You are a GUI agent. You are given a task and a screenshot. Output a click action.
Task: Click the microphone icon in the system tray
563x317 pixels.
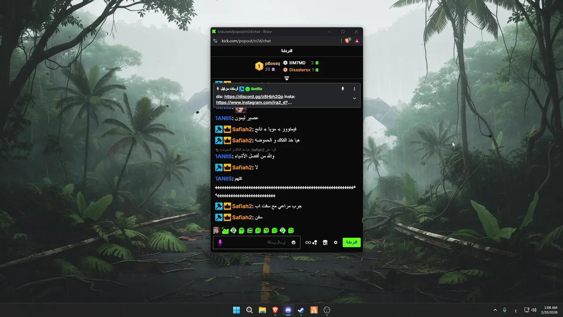click(x=505, y=310)
